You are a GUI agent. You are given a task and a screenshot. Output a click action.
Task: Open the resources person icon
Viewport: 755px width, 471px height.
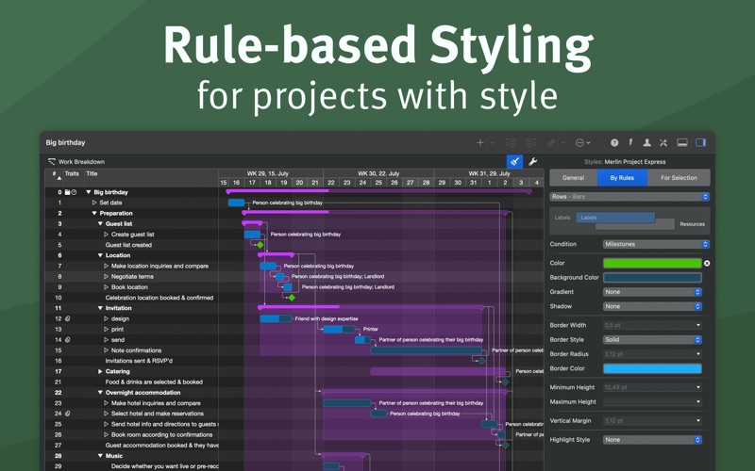point(647,143)
